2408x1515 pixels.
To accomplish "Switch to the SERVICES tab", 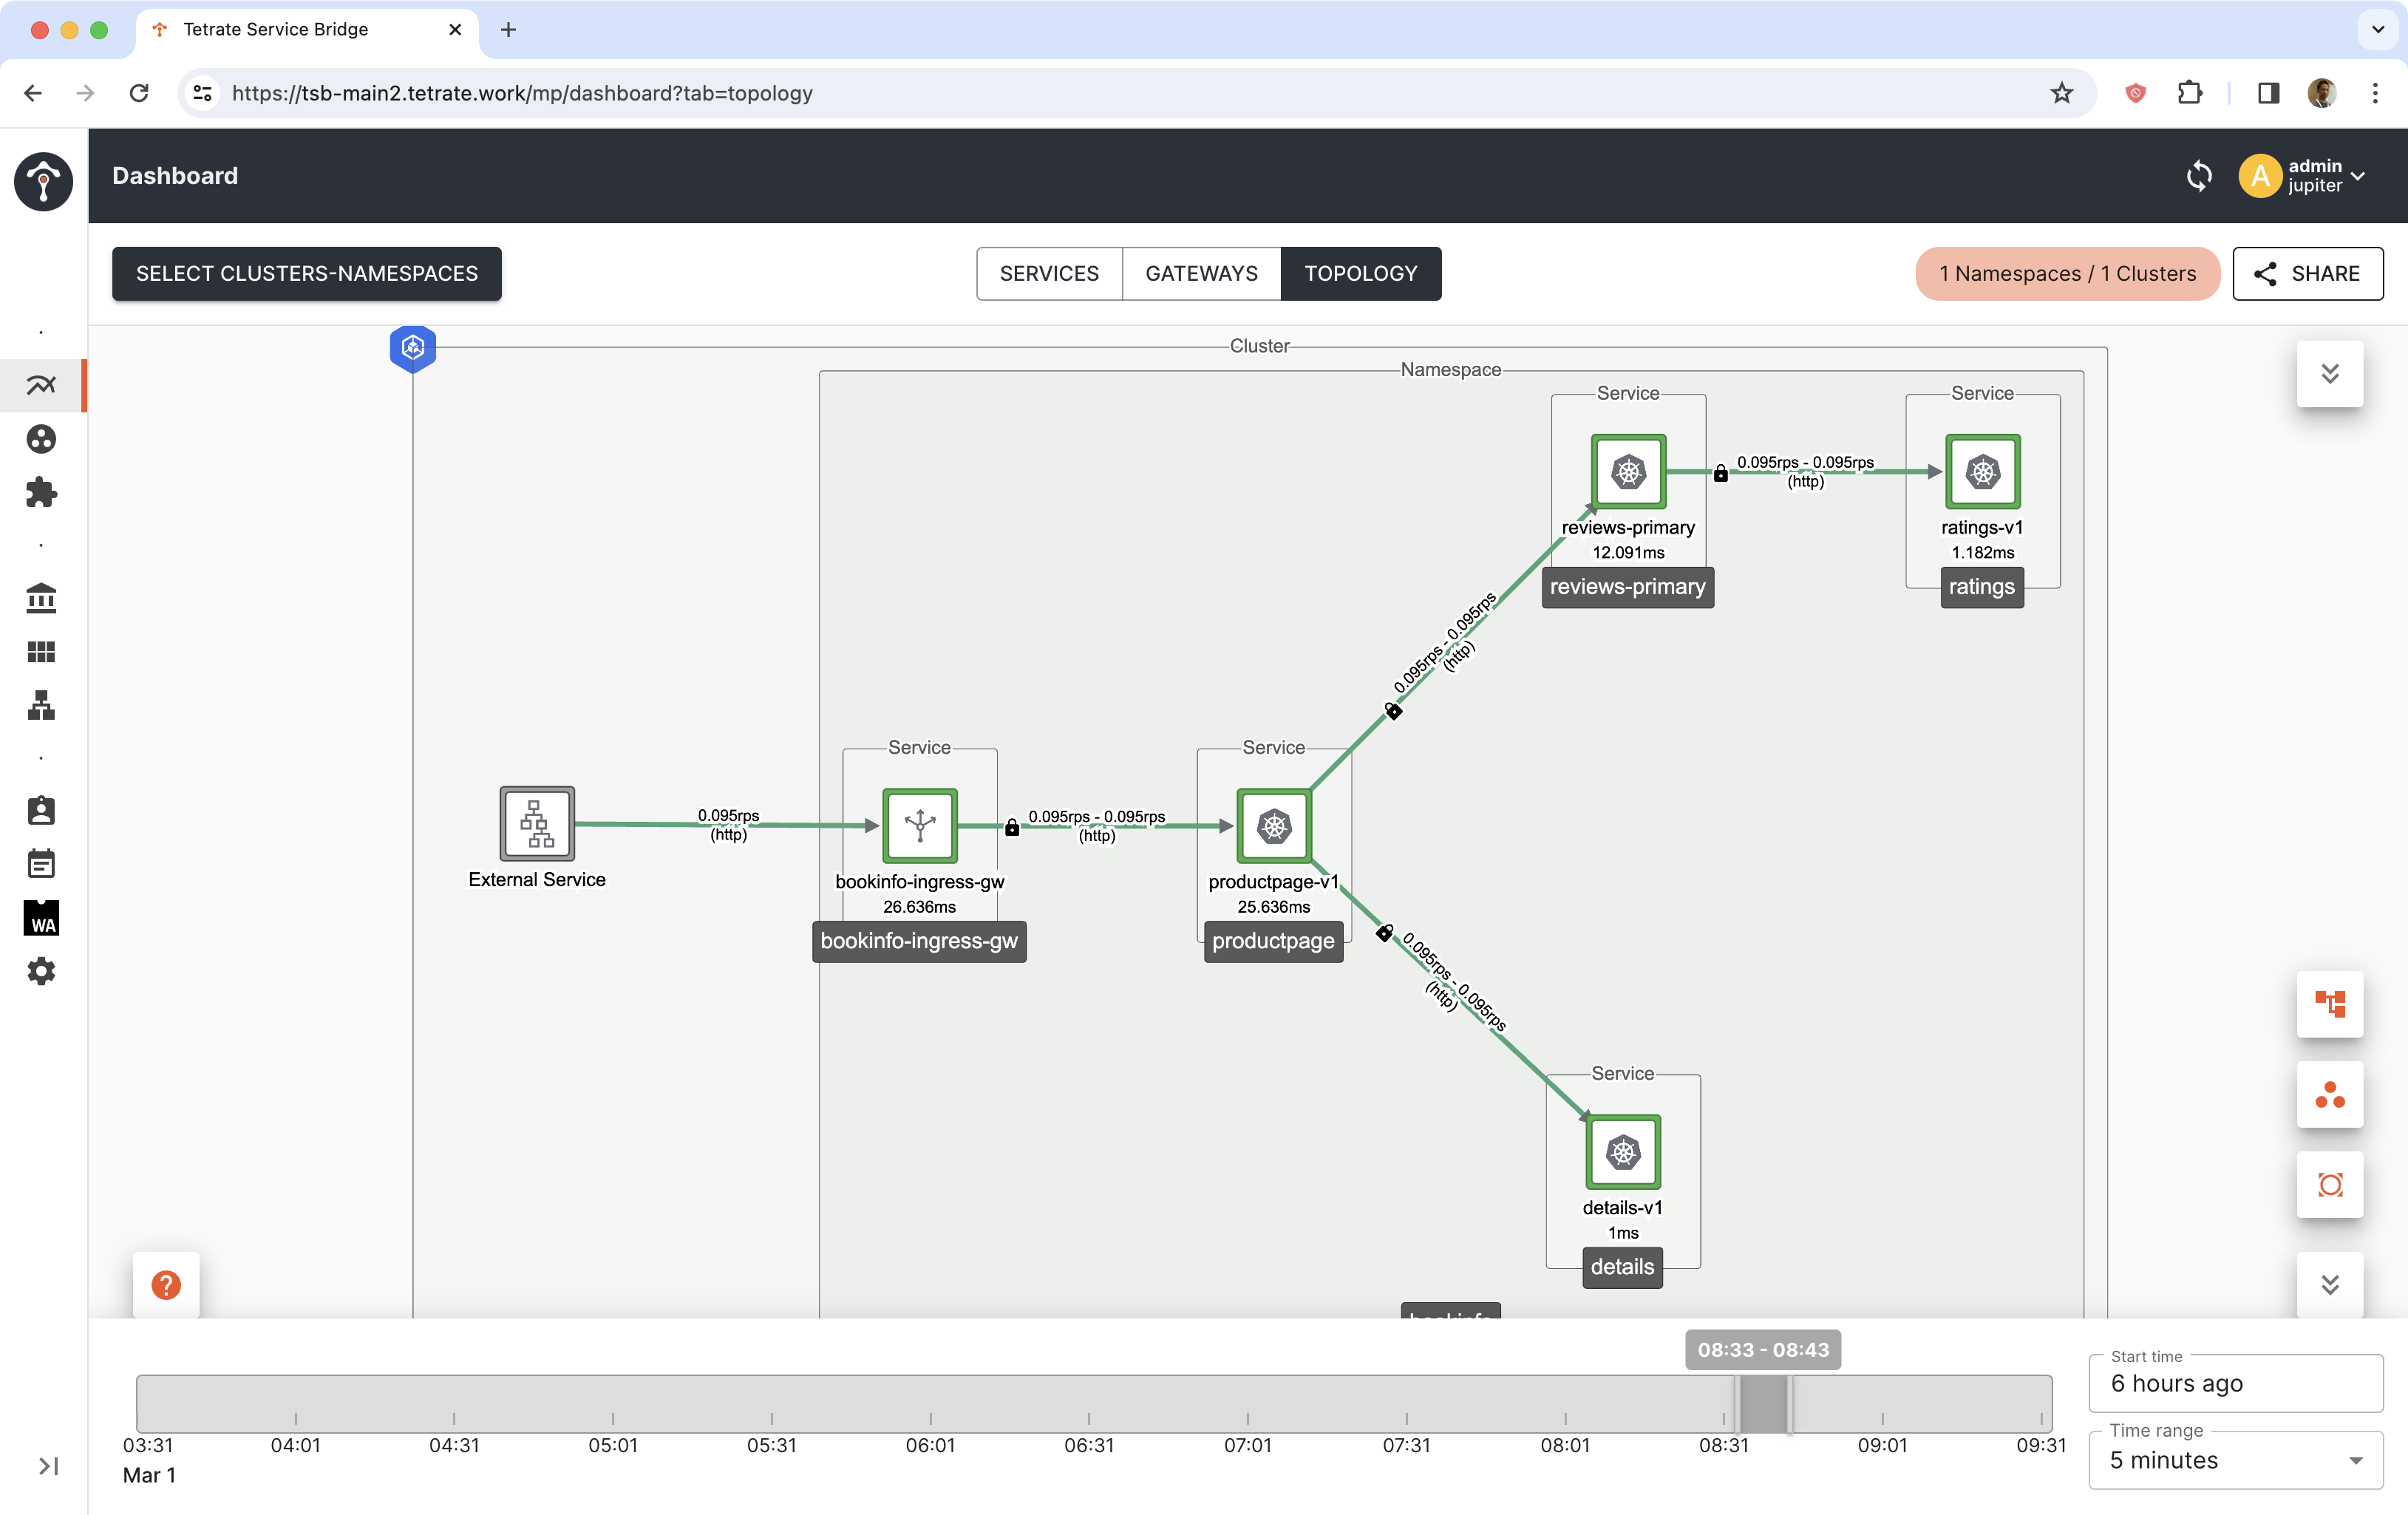I will tap(1049, 273).
